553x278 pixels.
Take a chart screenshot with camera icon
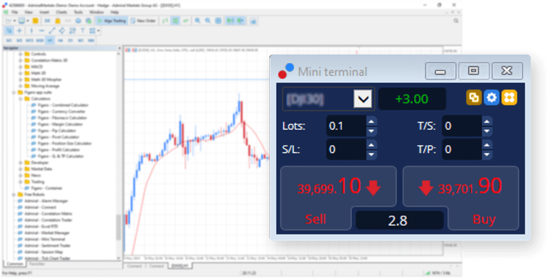coord(253,21)
